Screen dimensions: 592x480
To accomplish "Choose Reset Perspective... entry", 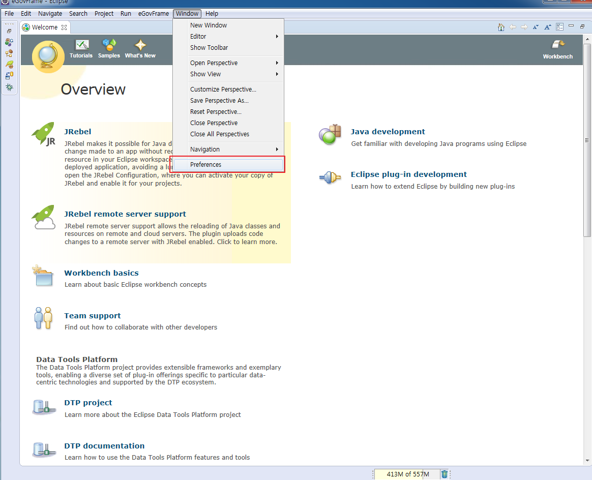I will click(x=228, y=112).
